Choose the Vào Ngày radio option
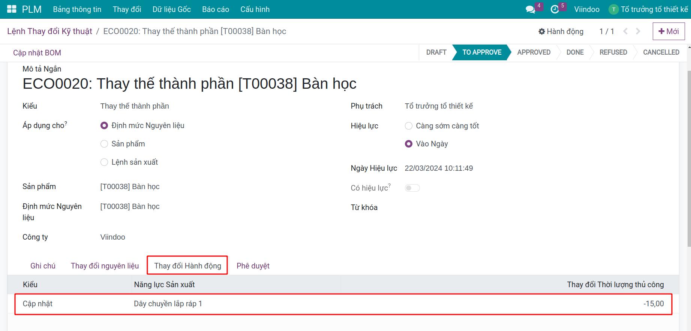 coord(409,144)
